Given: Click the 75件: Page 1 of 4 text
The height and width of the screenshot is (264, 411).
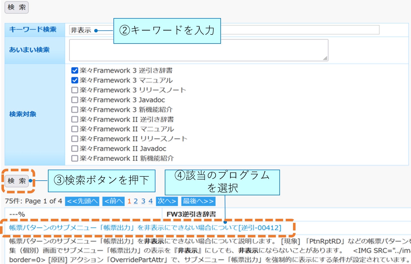Looking at the screenshot, I should click(x=33, y=201).
